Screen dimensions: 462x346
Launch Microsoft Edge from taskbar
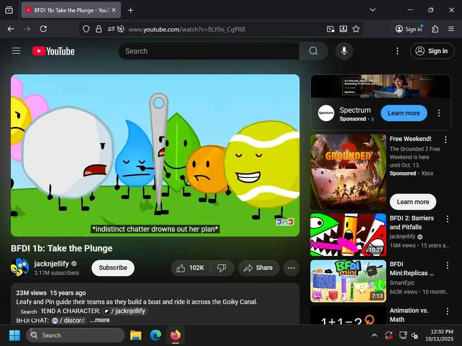pyautogui.click(x=156, y=335)
